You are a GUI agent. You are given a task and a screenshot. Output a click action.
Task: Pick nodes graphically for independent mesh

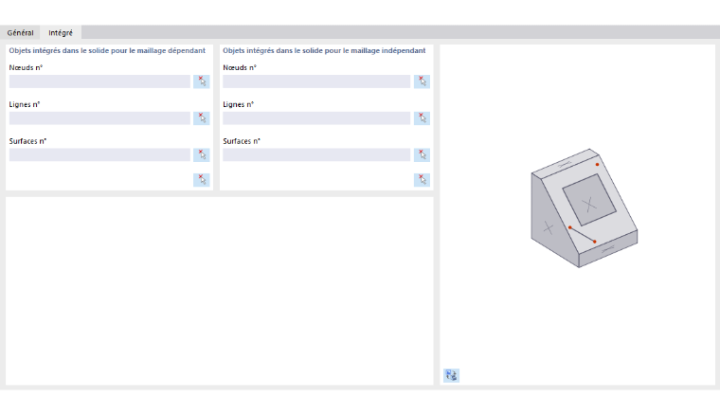point(422,81)
